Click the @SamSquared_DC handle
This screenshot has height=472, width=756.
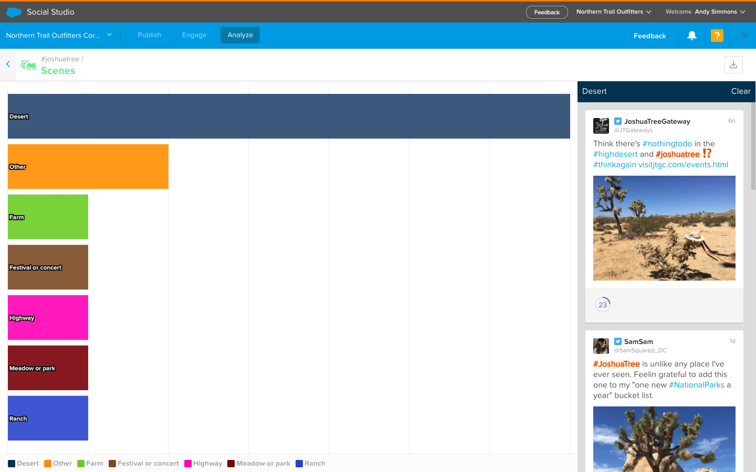pos(640,350)
